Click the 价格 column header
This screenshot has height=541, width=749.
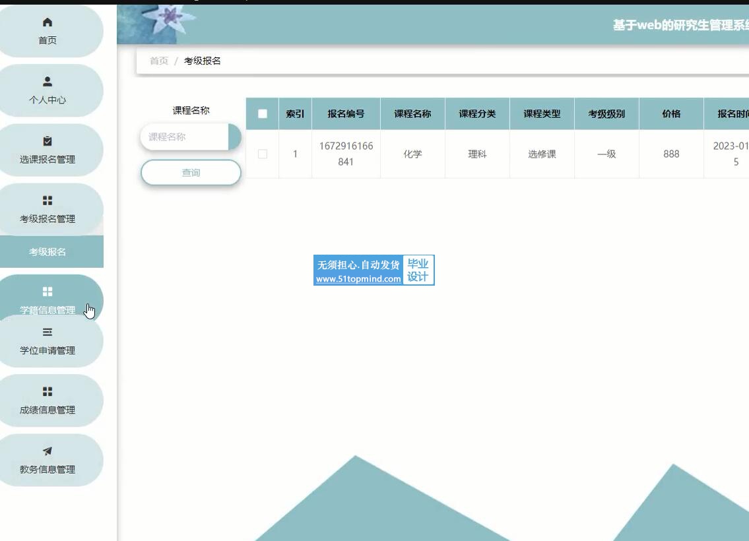click(x=671, y=113)
